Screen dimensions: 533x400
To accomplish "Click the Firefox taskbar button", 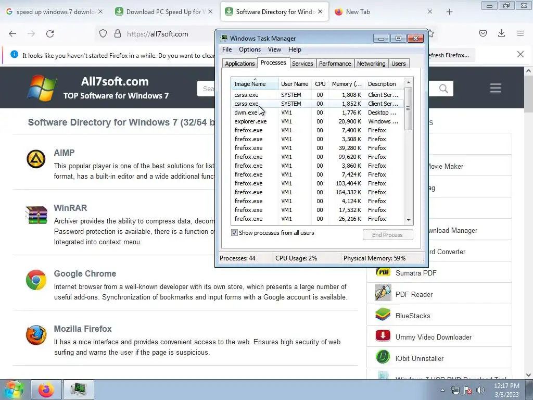I will (x=46, y=390).
